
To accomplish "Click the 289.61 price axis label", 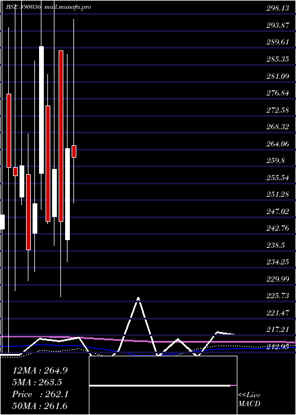I will [x=278, y=42].
